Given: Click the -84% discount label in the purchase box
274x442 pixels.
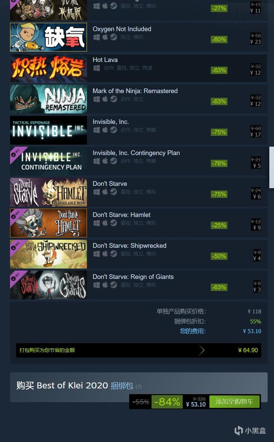Looking at the screenshot, I should pos(167,402).
